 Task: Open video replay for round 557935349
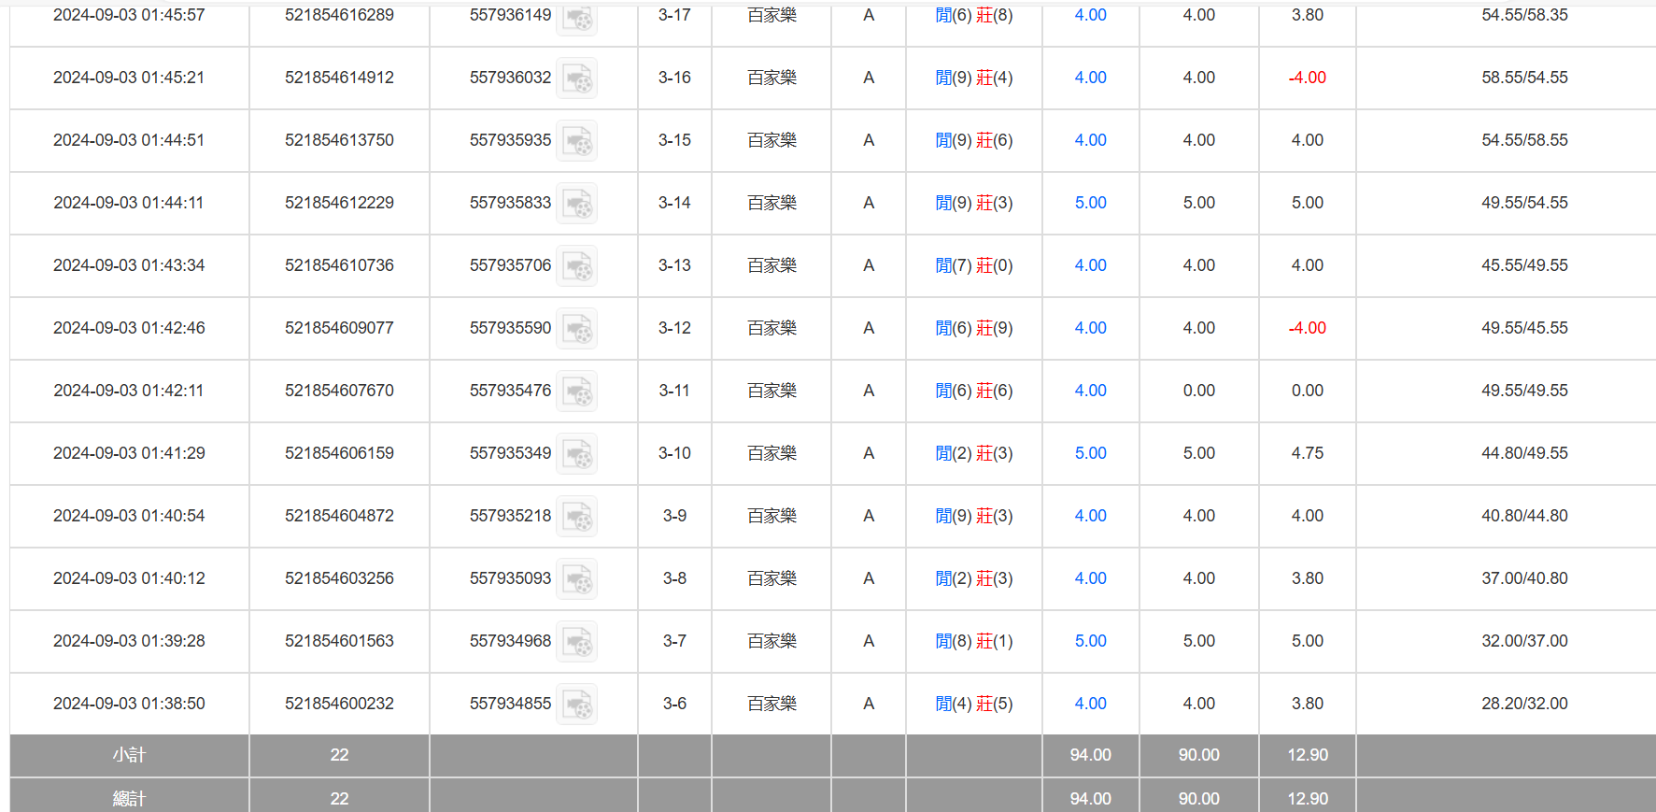point(576,454)
